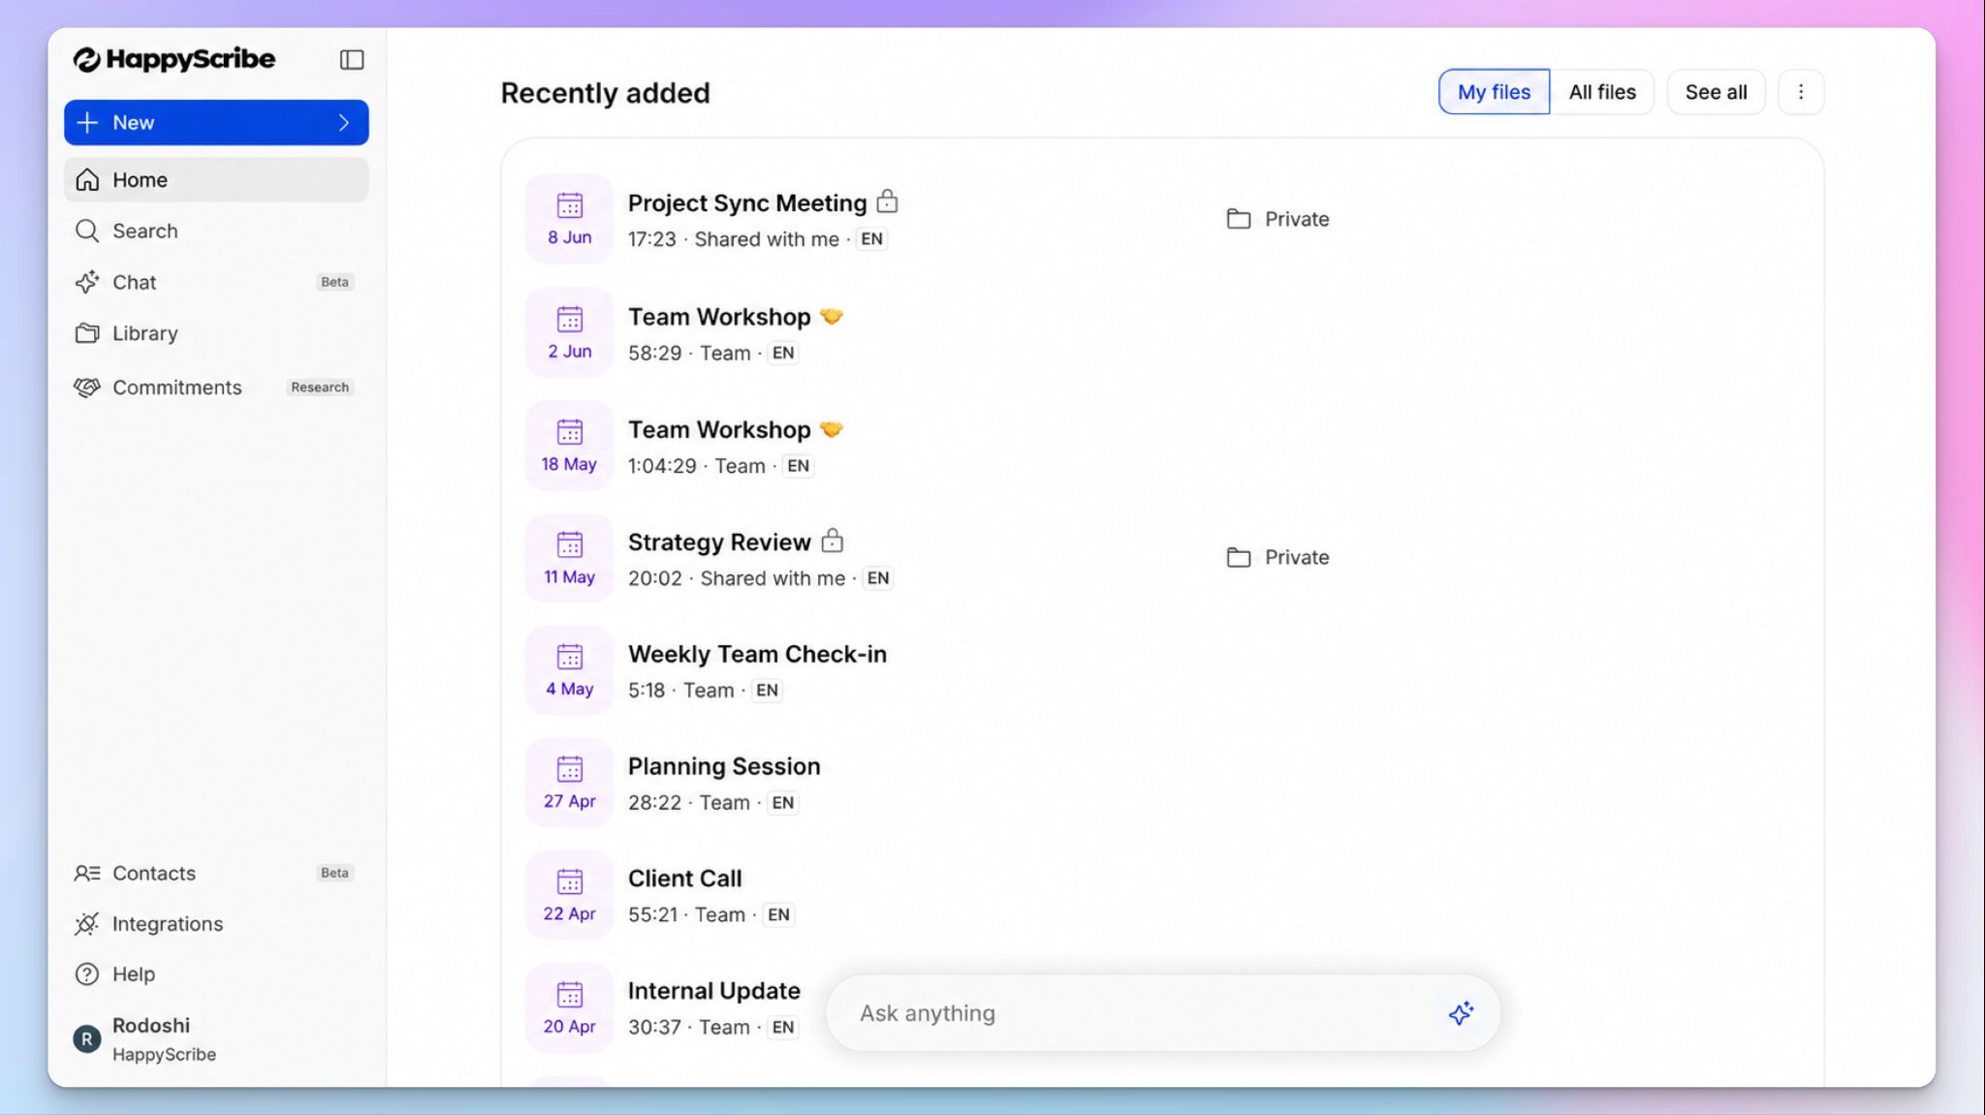Click calendar icon dated 11 May
The height and width of the screenshot is (1115, 1985).
[x=570, y=558]
